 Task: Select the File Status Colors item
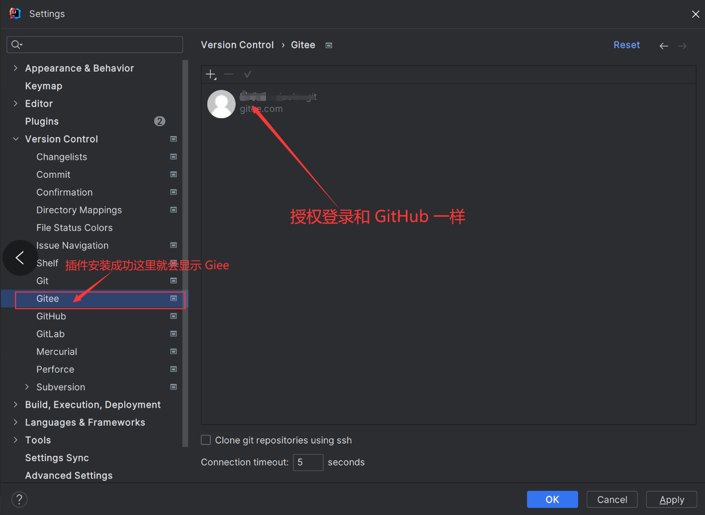(x=75, y=227)
